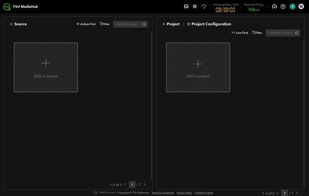Click the network signal status icon
This screenshot has height=196, width=309.
click(203, 6)
